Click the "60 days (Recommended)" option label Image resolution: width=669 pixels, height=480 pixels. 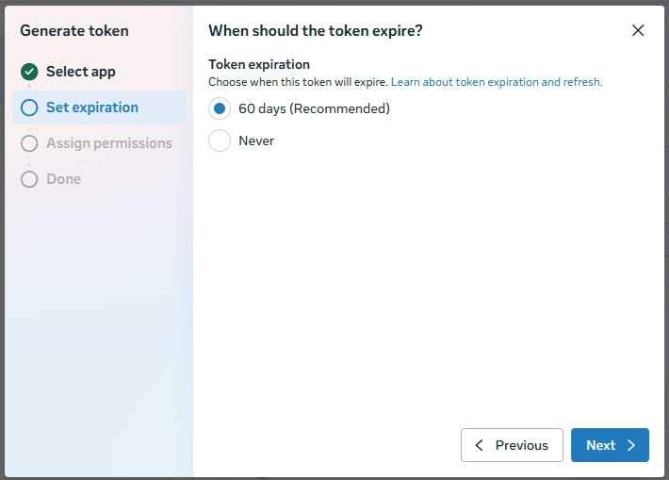(314, 108)
